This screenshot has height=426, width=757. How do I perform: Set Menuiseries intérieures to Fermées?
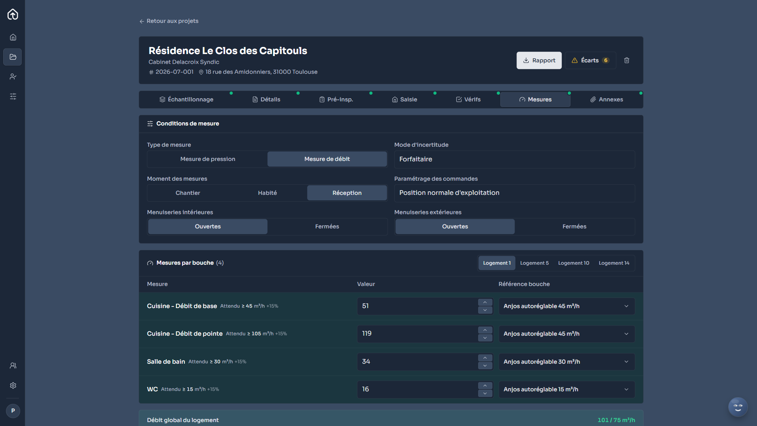[327, 226]
